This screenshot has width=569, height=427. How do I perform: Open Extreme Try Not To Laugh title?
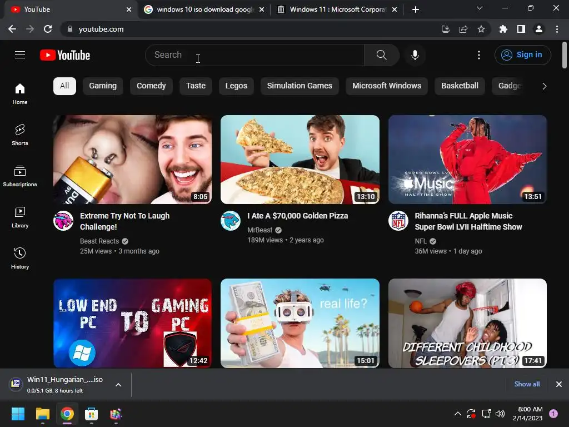click(125, 221)
